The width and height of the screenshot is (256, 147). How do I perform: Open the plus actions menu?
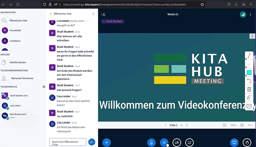pyautogui.click(x=106, y=143)
